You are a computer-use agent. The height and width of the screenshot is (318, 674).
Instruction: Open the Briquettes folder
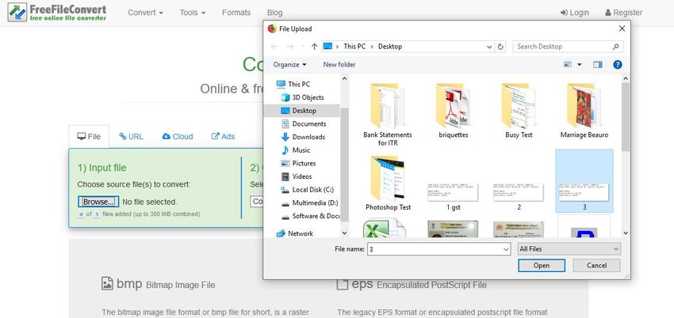click(x=454, y=111)
